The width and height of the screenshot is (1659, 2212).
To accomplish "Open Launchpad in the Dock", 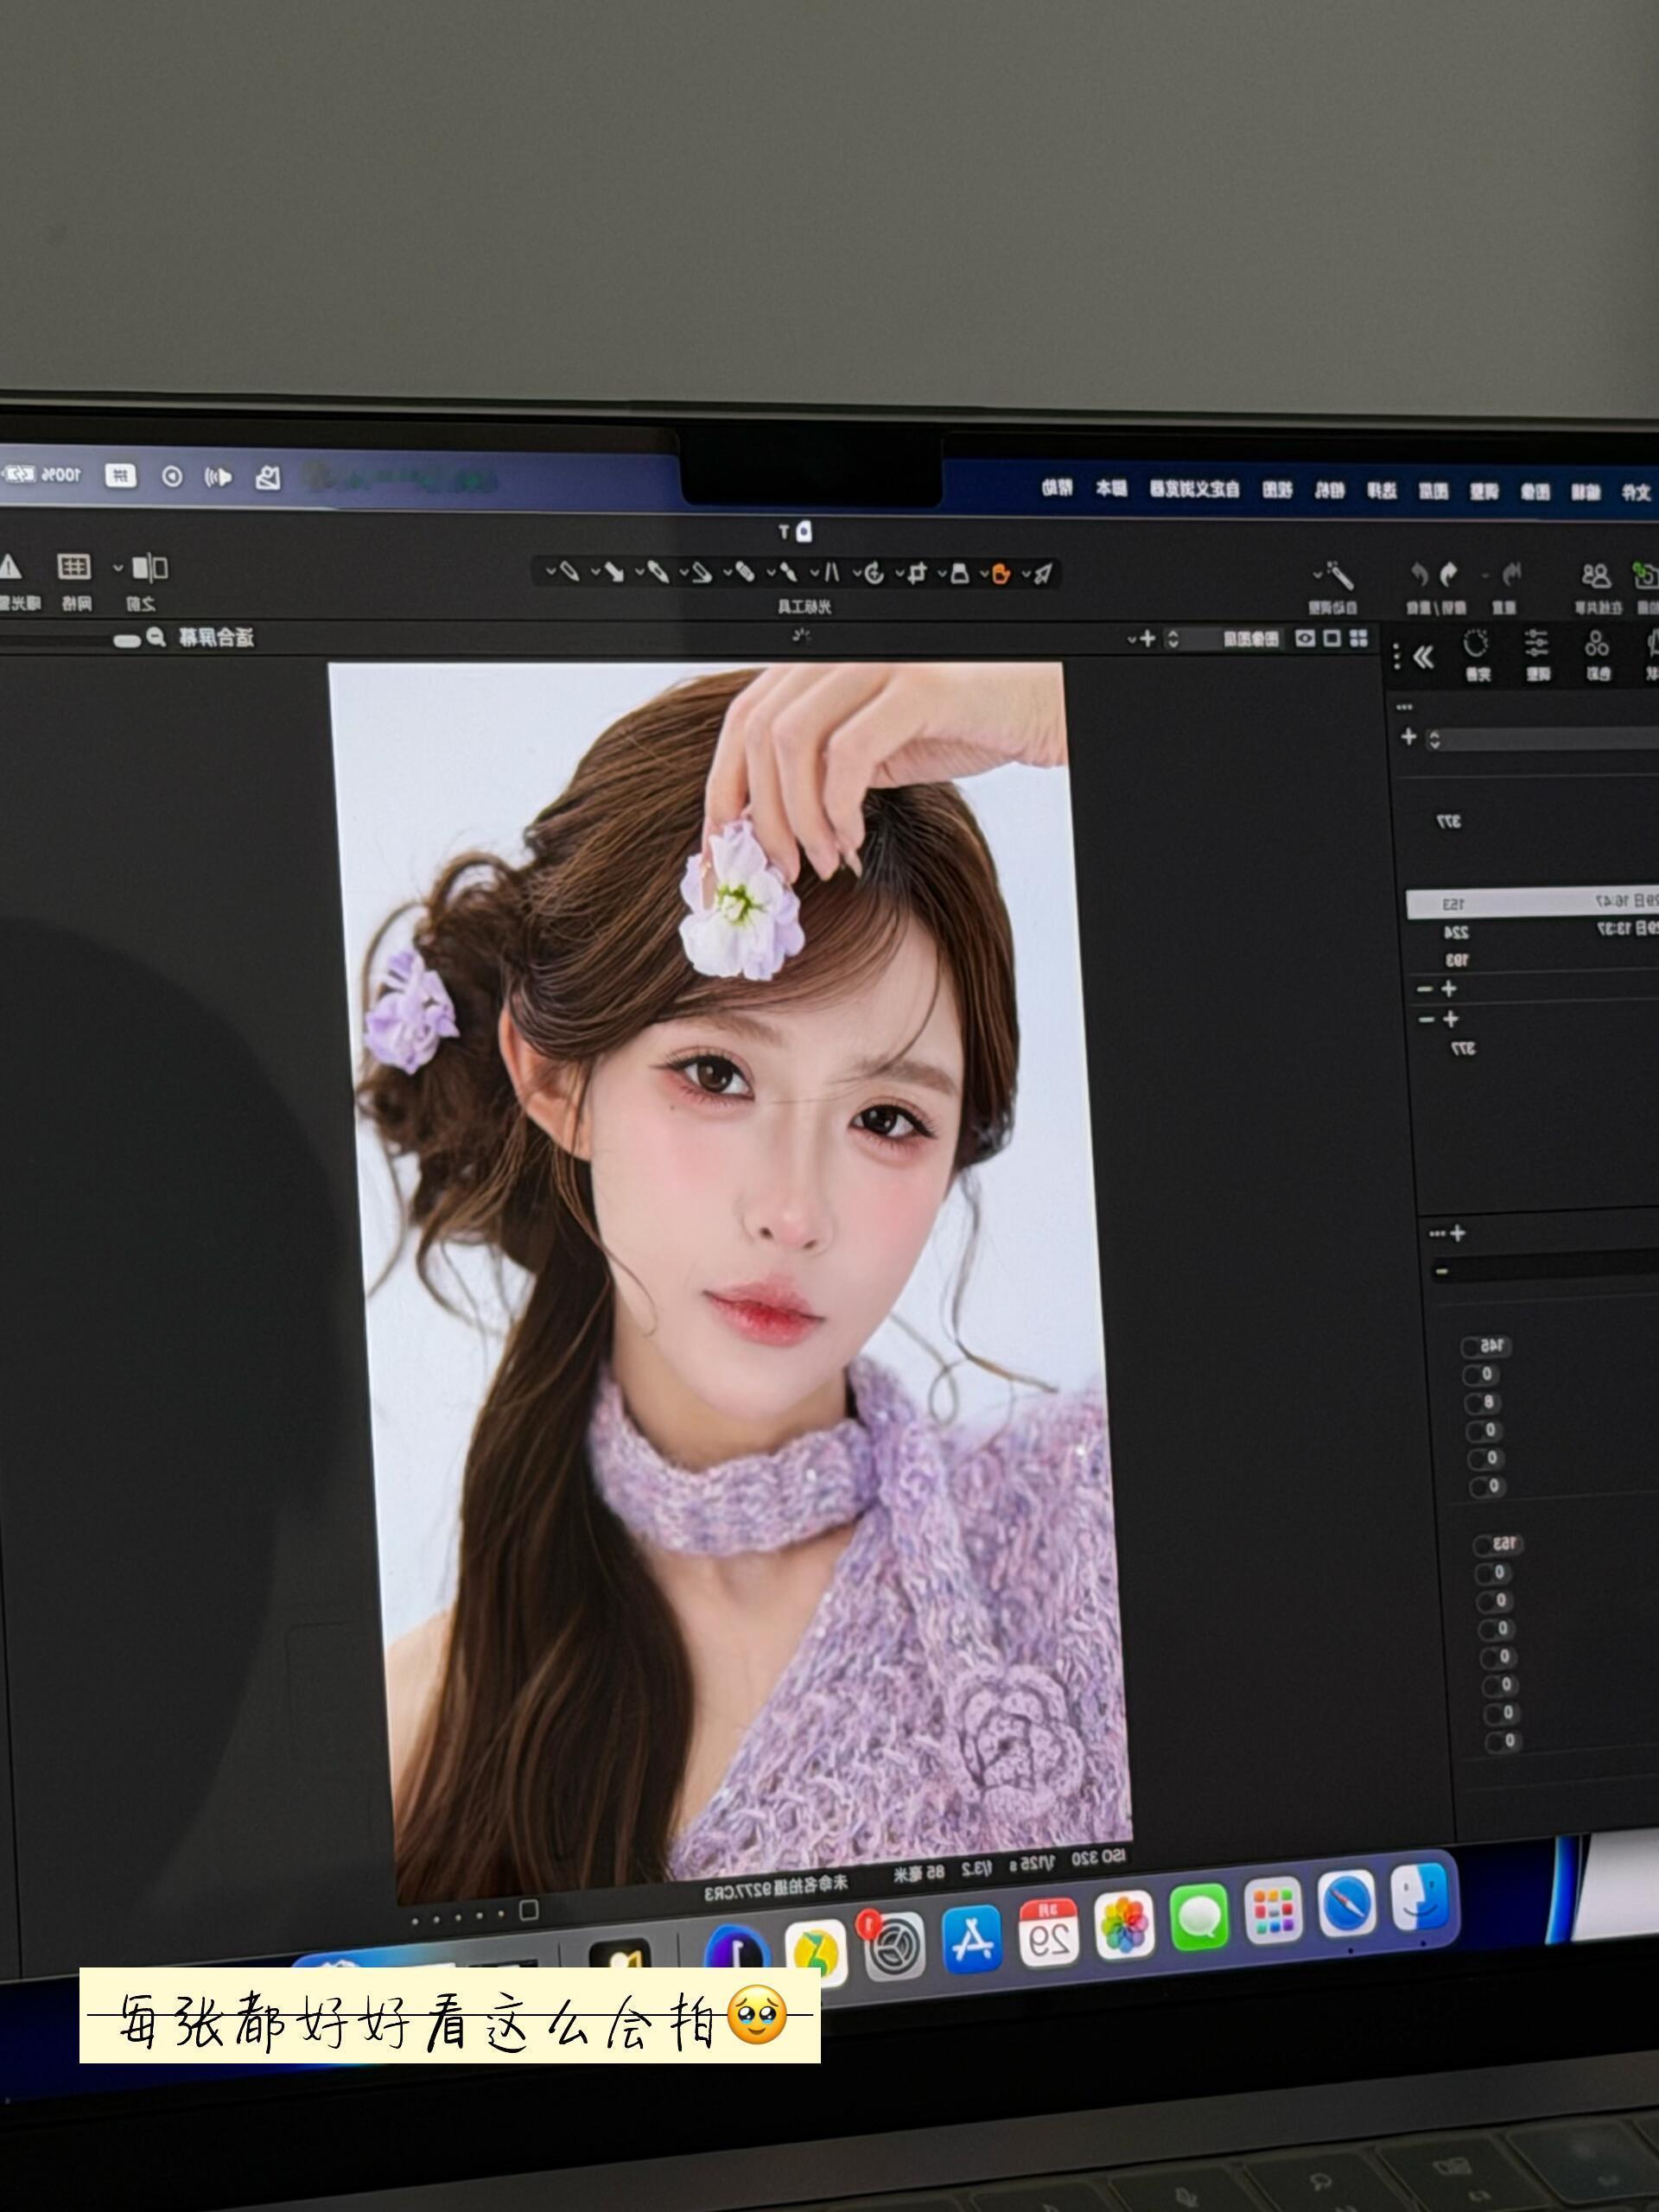I will click(1274, 1910).
